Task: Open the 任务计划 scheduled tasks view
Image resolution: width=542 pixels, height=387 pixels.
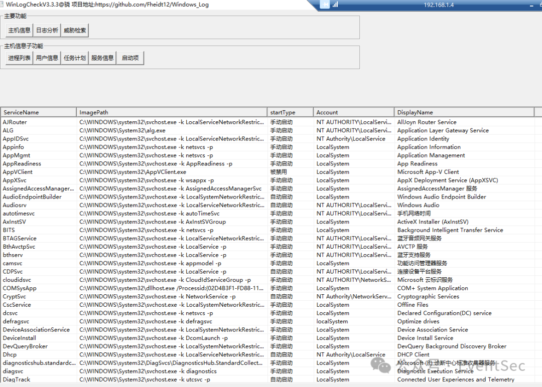Action: coord(75,58)
